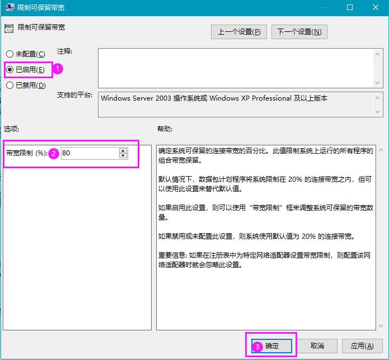
Task: Click help paragraph starting 如果禁用或未配置
Action: [257, 236]
